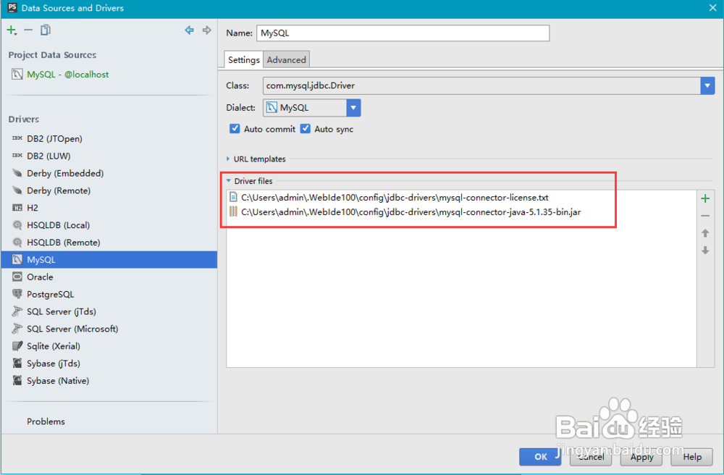This screenshot has width=724, height=475.
Task: Switch to the Advanced tab
Action: (x=286, y=59)
